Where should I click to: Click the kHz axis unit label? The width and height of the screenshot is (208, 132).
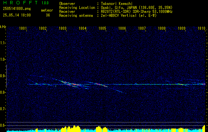coord(3,27)
